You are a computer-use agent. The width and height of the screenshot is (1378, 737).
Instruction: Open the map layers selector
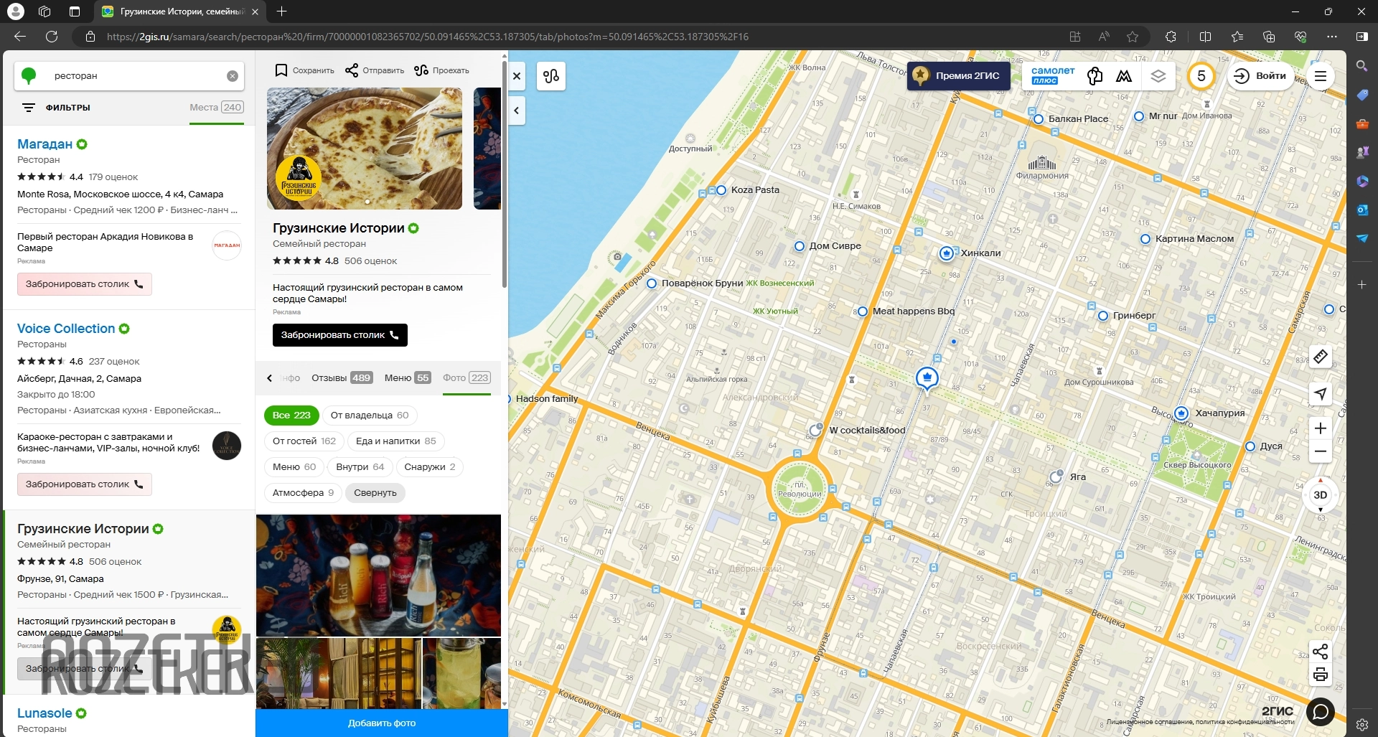tap(1158, 76)
